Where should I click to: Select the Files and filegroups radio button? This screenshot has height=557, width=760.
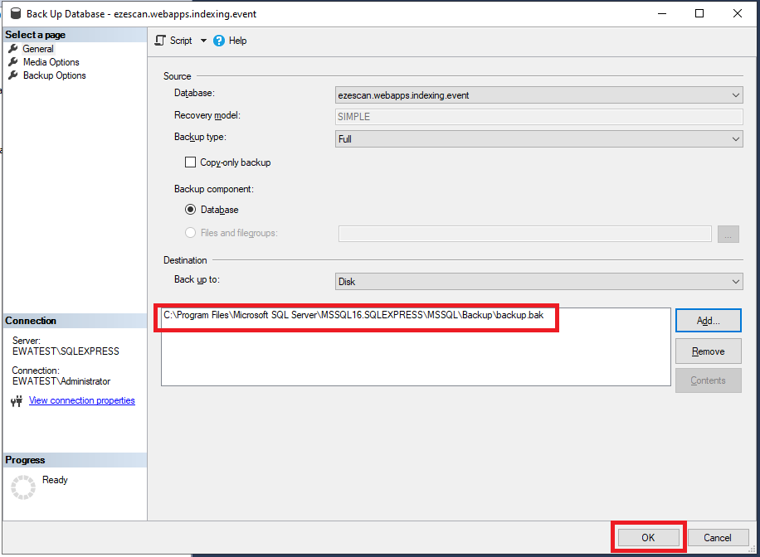[x=191, y=233]
